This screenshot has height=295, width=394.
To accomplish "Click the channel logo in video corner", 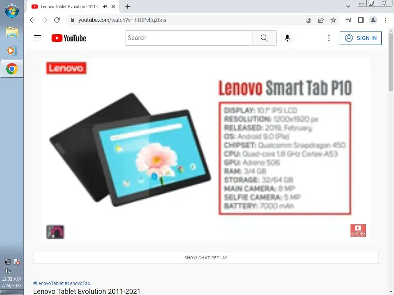I will tap(55, 232).
